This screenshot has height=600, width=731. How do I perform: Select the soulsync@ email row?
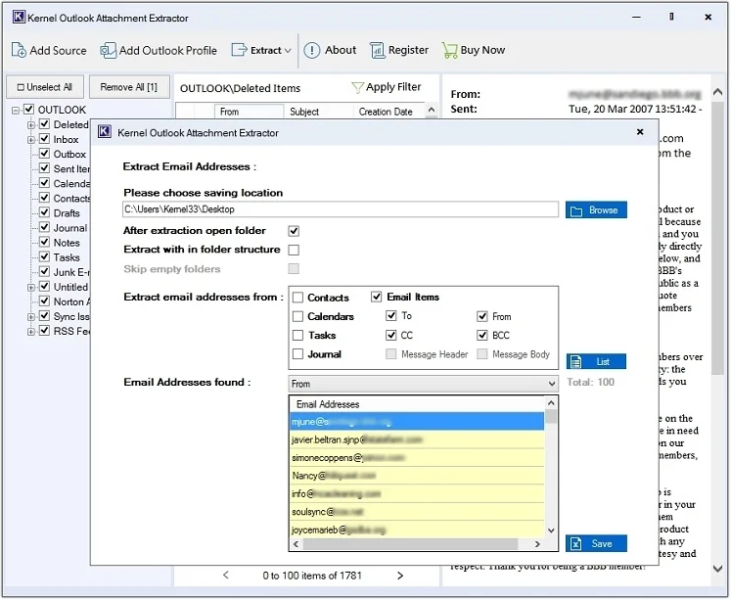click(416, 512)
